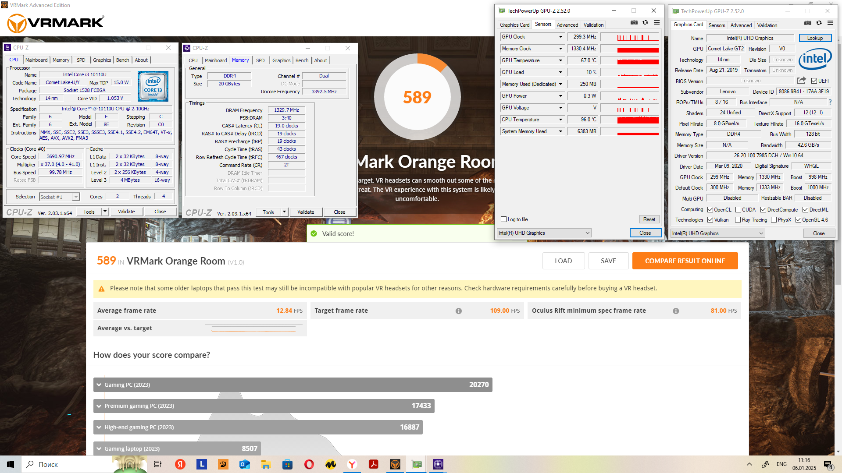
Task: Open Yandex Browser from the taskbar
Action: [x=352, y=464]
